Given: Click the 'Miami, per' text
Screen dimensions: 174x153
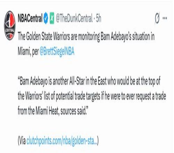Looking at the screenshot, I should click(x=28, y=51).
